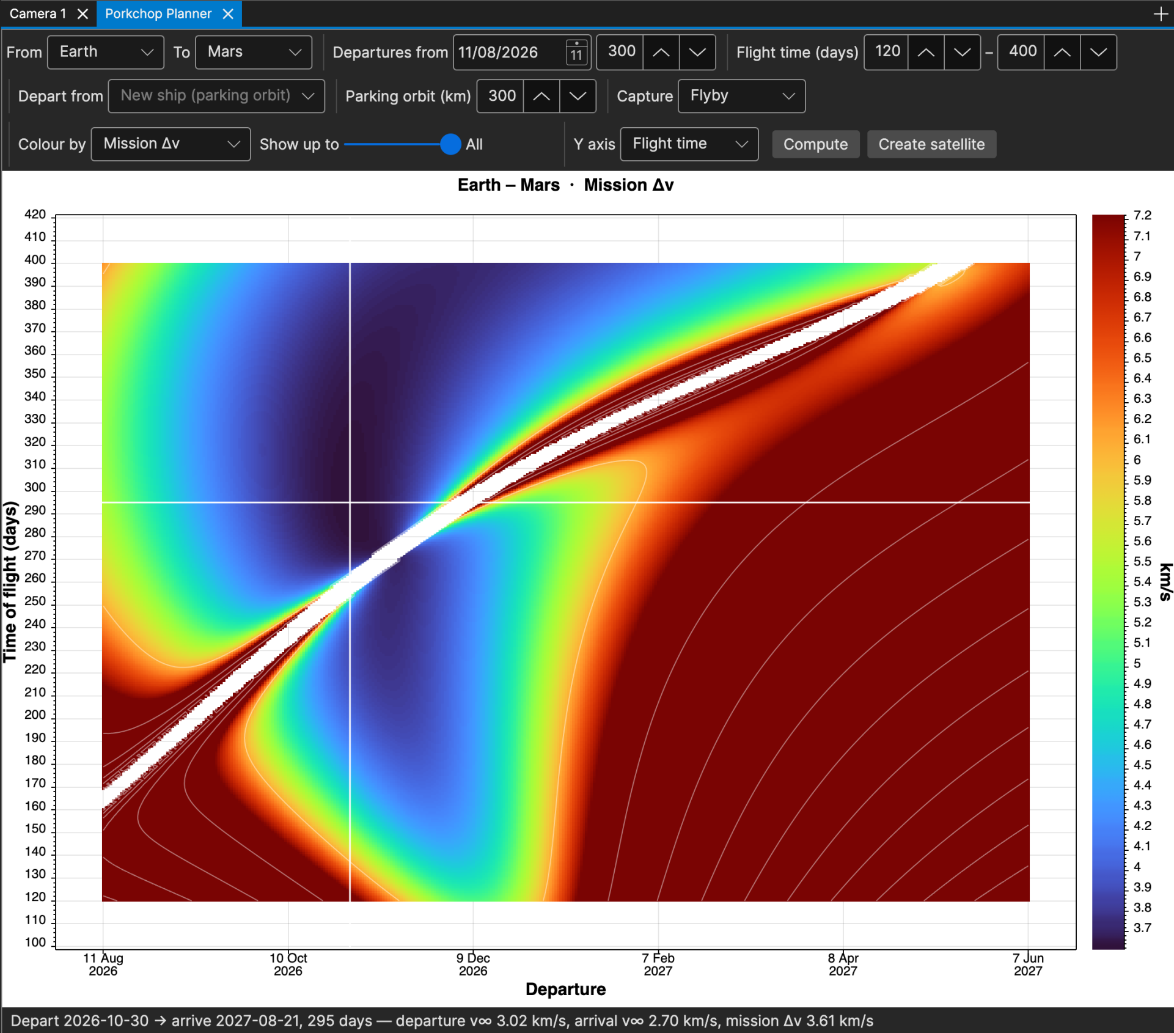Image resolution: width=1174 pixels, height=1033 pixels.
Task: Click the Create satellite button
Action: click(x=931, y=144)
